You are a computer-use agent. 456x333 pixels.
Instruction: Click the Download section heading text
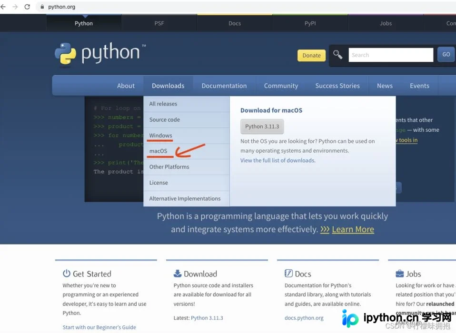200,274
